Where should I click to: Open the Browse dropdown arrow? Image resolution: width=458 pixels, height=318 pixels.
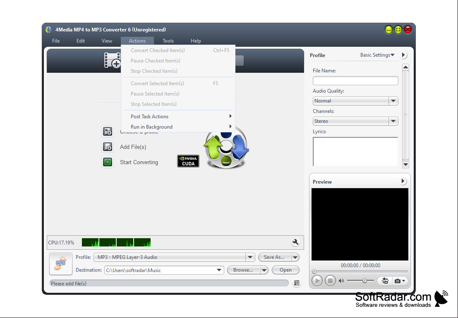click(264, 270)
